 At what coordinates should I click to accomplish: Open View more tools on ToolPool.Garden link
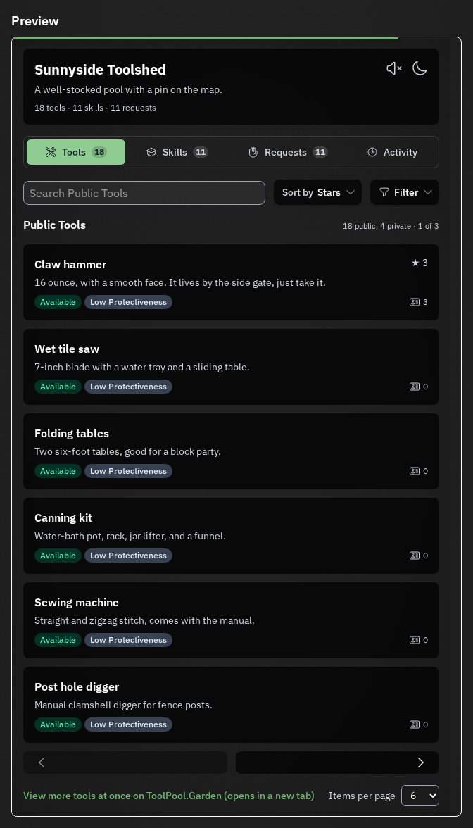click(168, 796)
